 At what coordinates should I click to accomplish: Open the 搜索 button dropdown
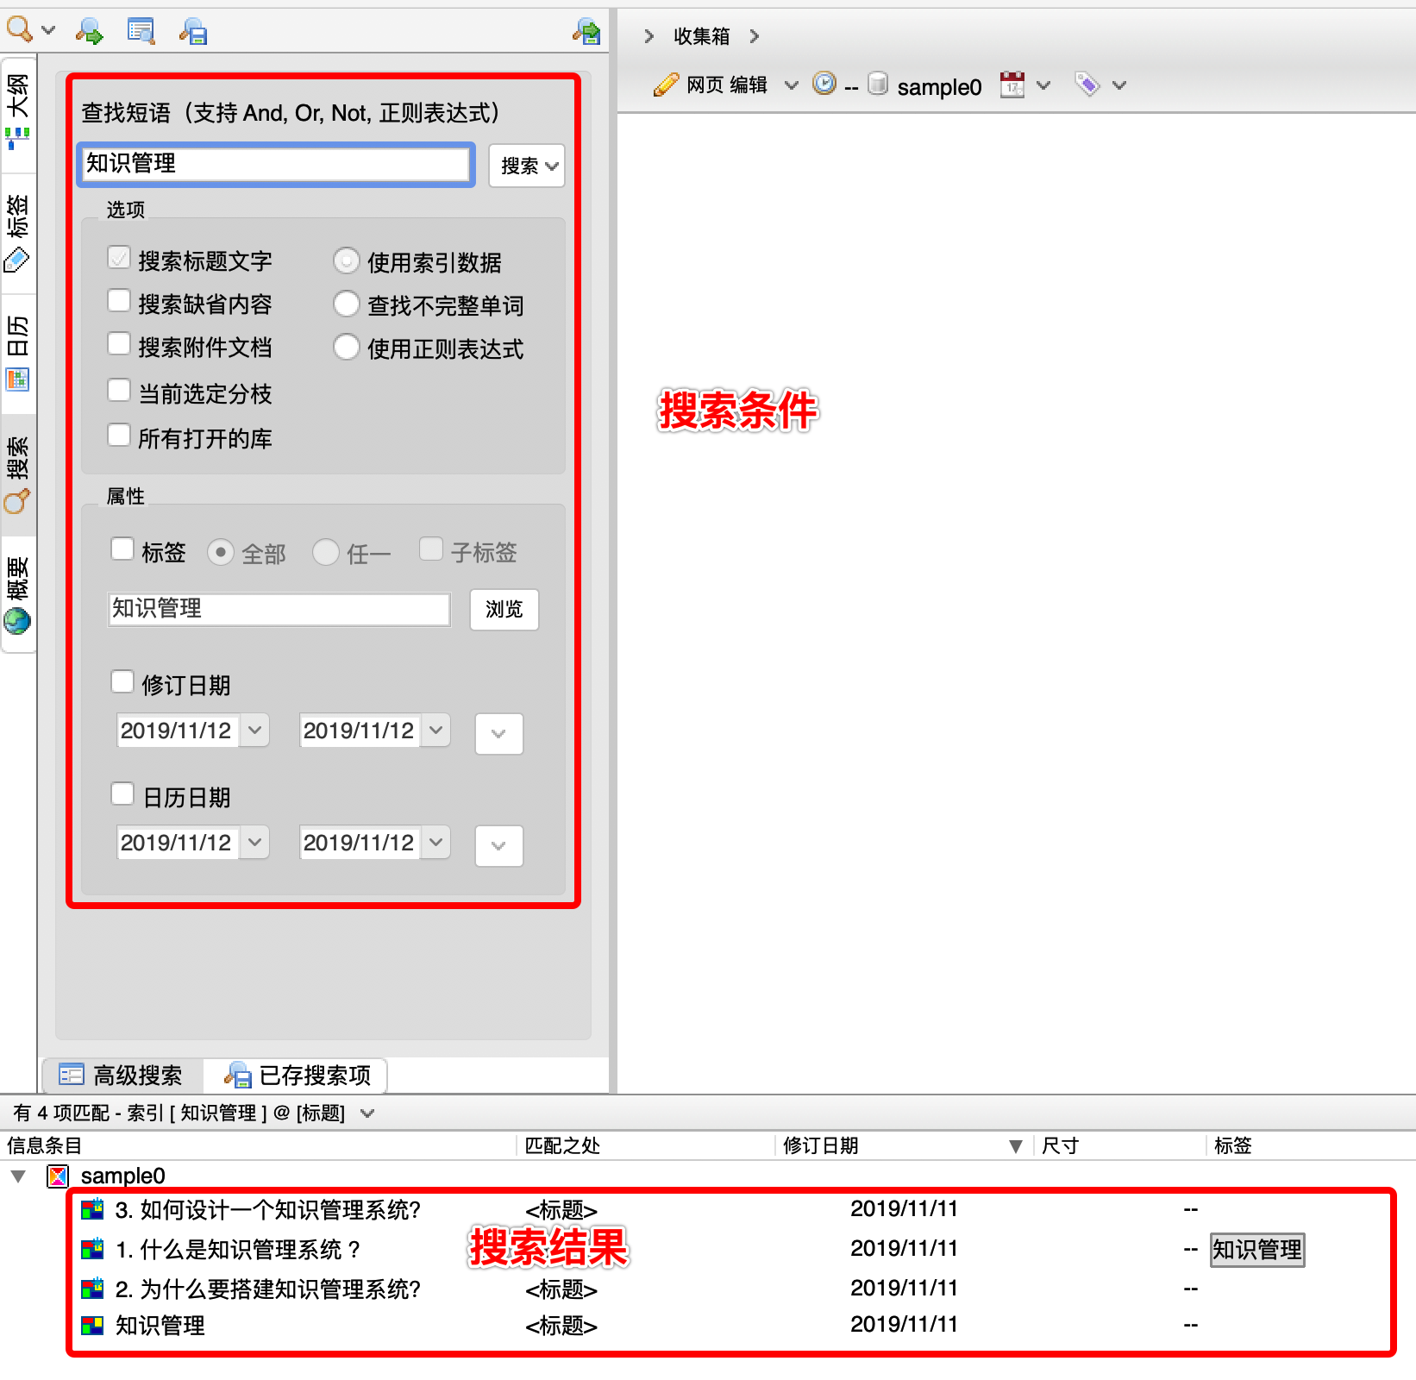click(x=527, y=166)
